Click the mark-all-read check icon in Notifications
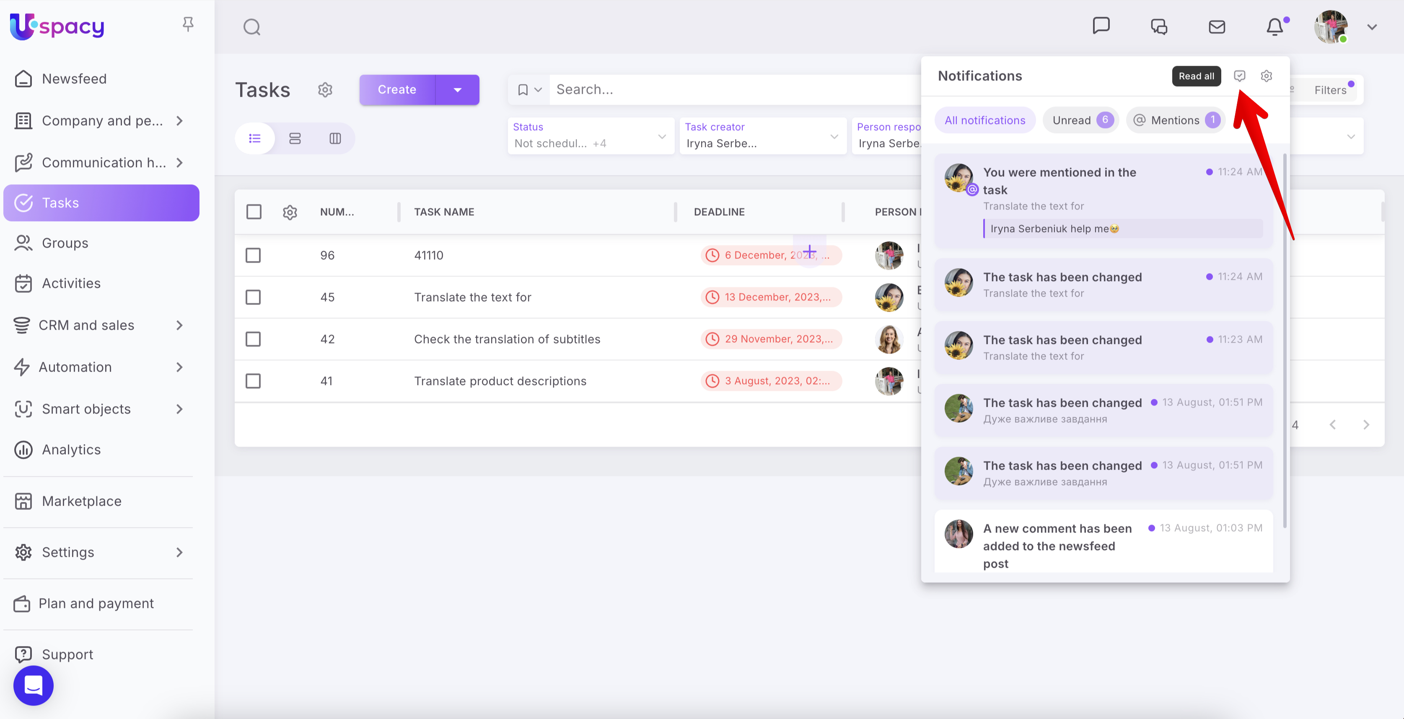Image resolution: width=1404 pixels, height=719 pixels. pyautogui.click(x=1239, y=76)
